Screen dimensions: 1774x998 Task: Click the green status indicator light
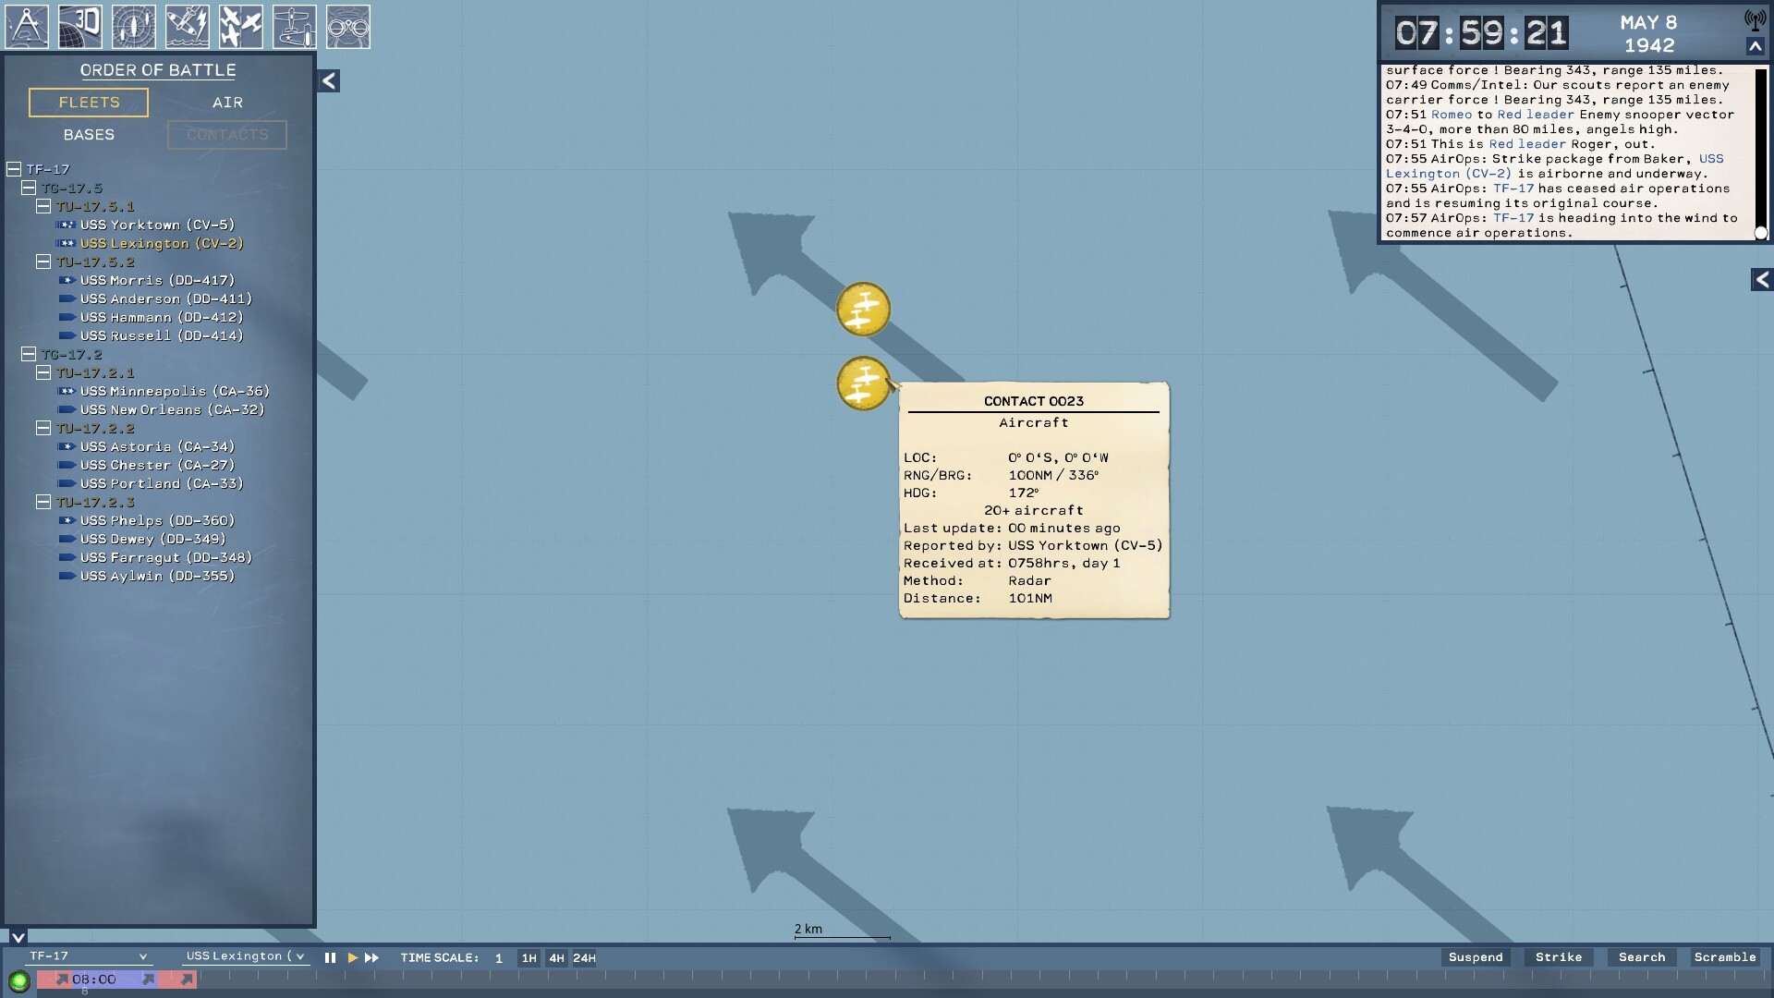[x=18, y=981]
